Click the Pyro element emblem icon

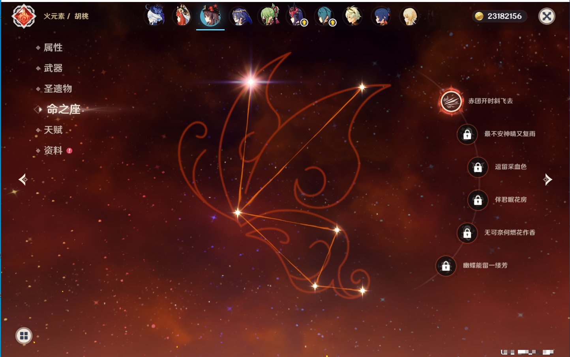pyautogui.click(x=24, y=16)
